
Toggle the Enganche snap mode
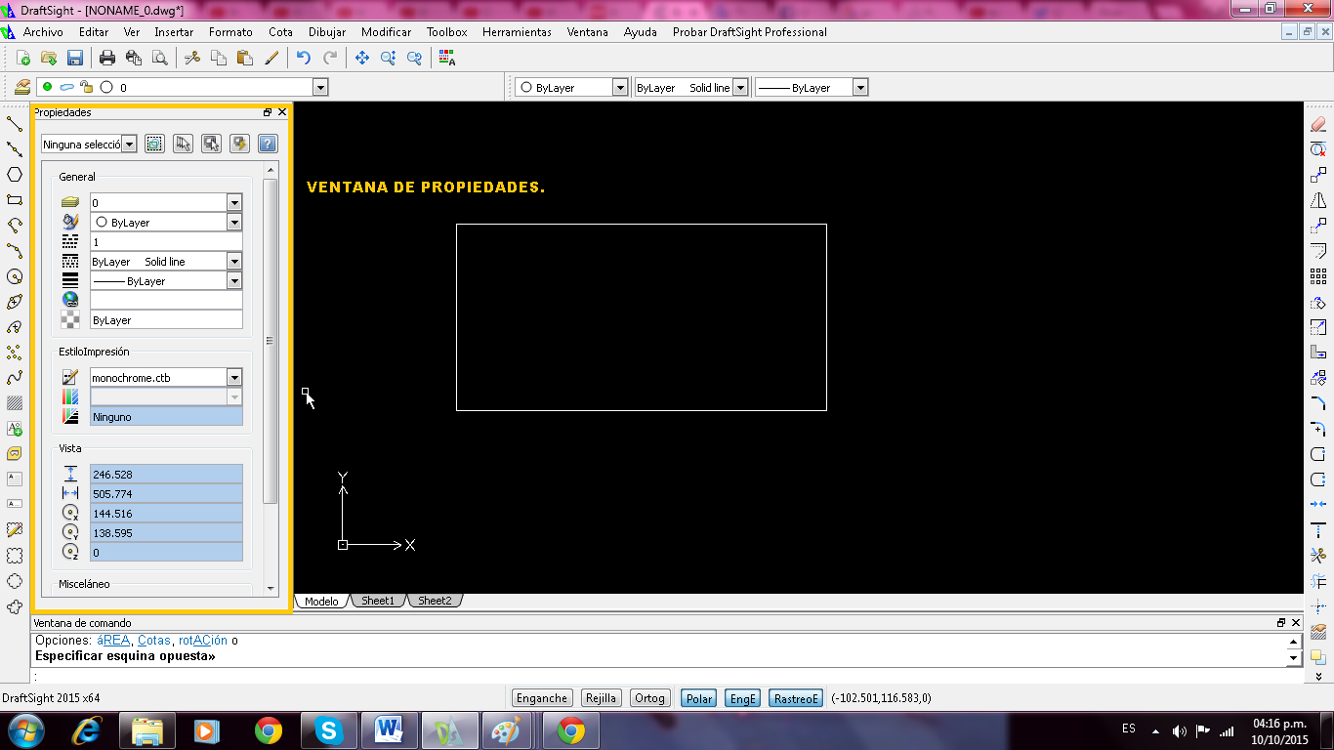coord(542,698)
